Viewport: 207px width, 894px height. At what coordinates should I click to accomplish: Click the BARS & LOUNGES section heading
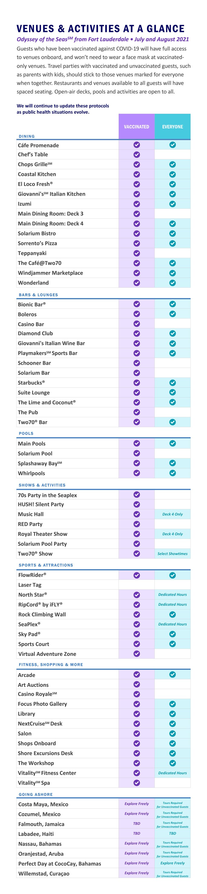click(39, 295)
